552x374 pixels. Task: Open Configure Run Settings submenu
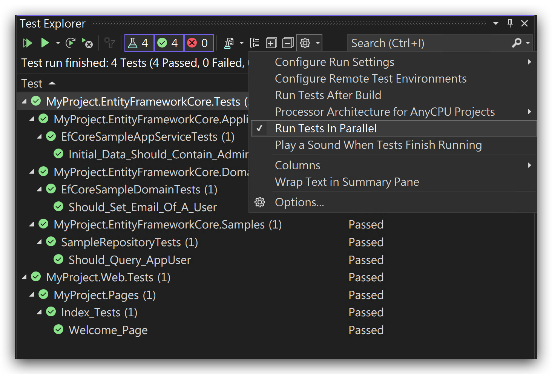click(334, 61)
